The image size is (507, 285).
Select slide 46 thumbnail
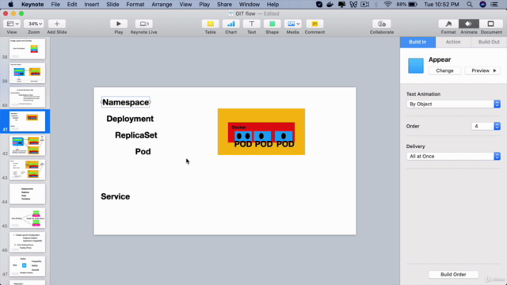click(27, 242)
